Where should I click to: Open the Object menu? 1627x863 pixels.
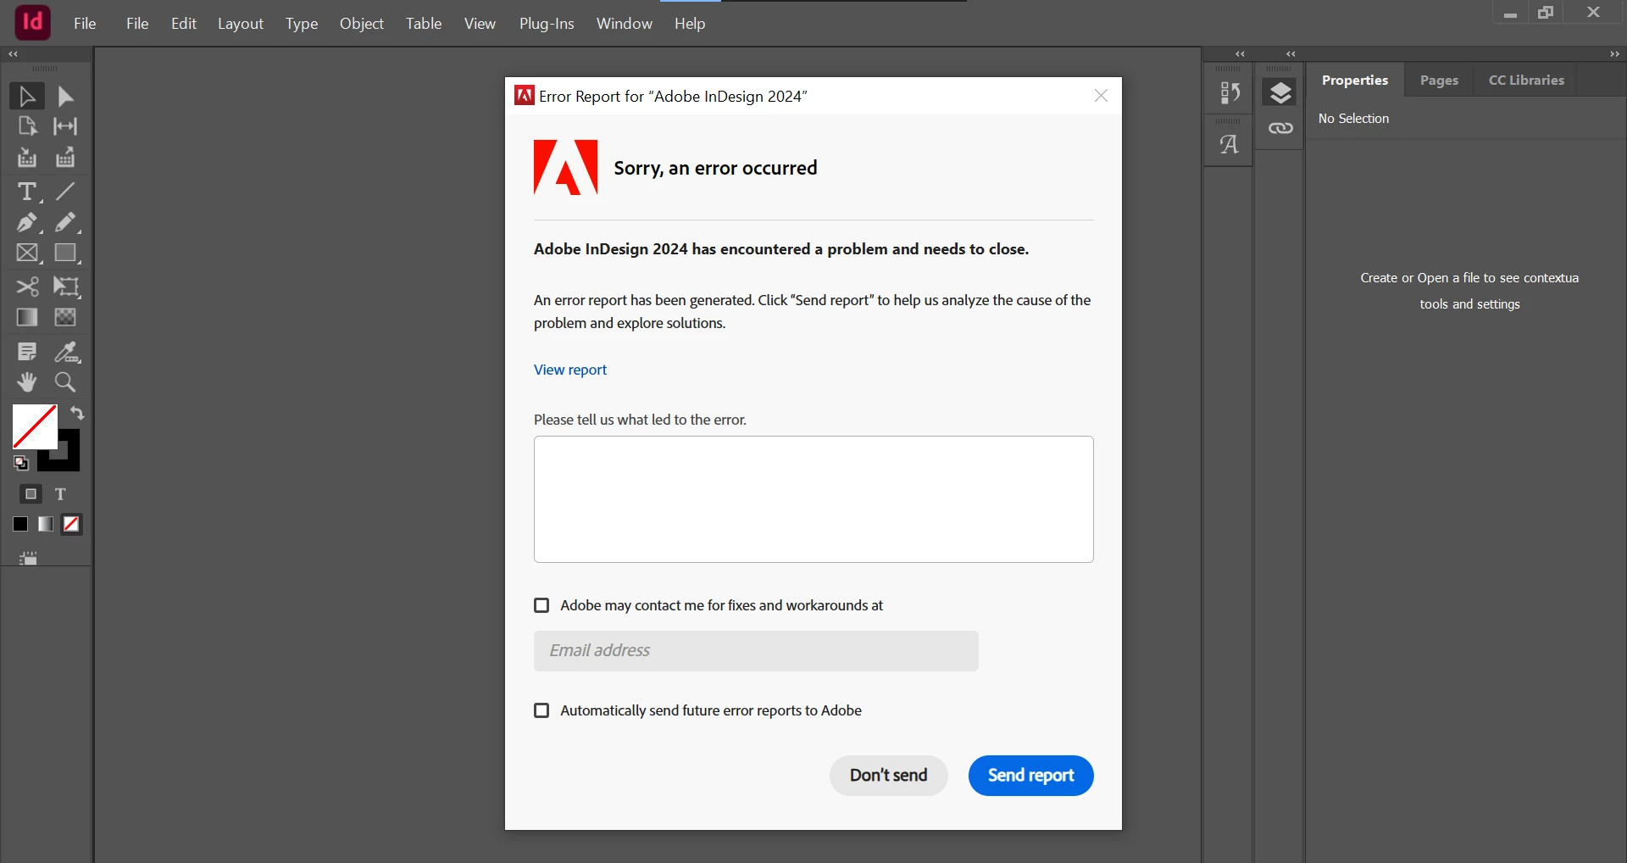pos(362,24)
